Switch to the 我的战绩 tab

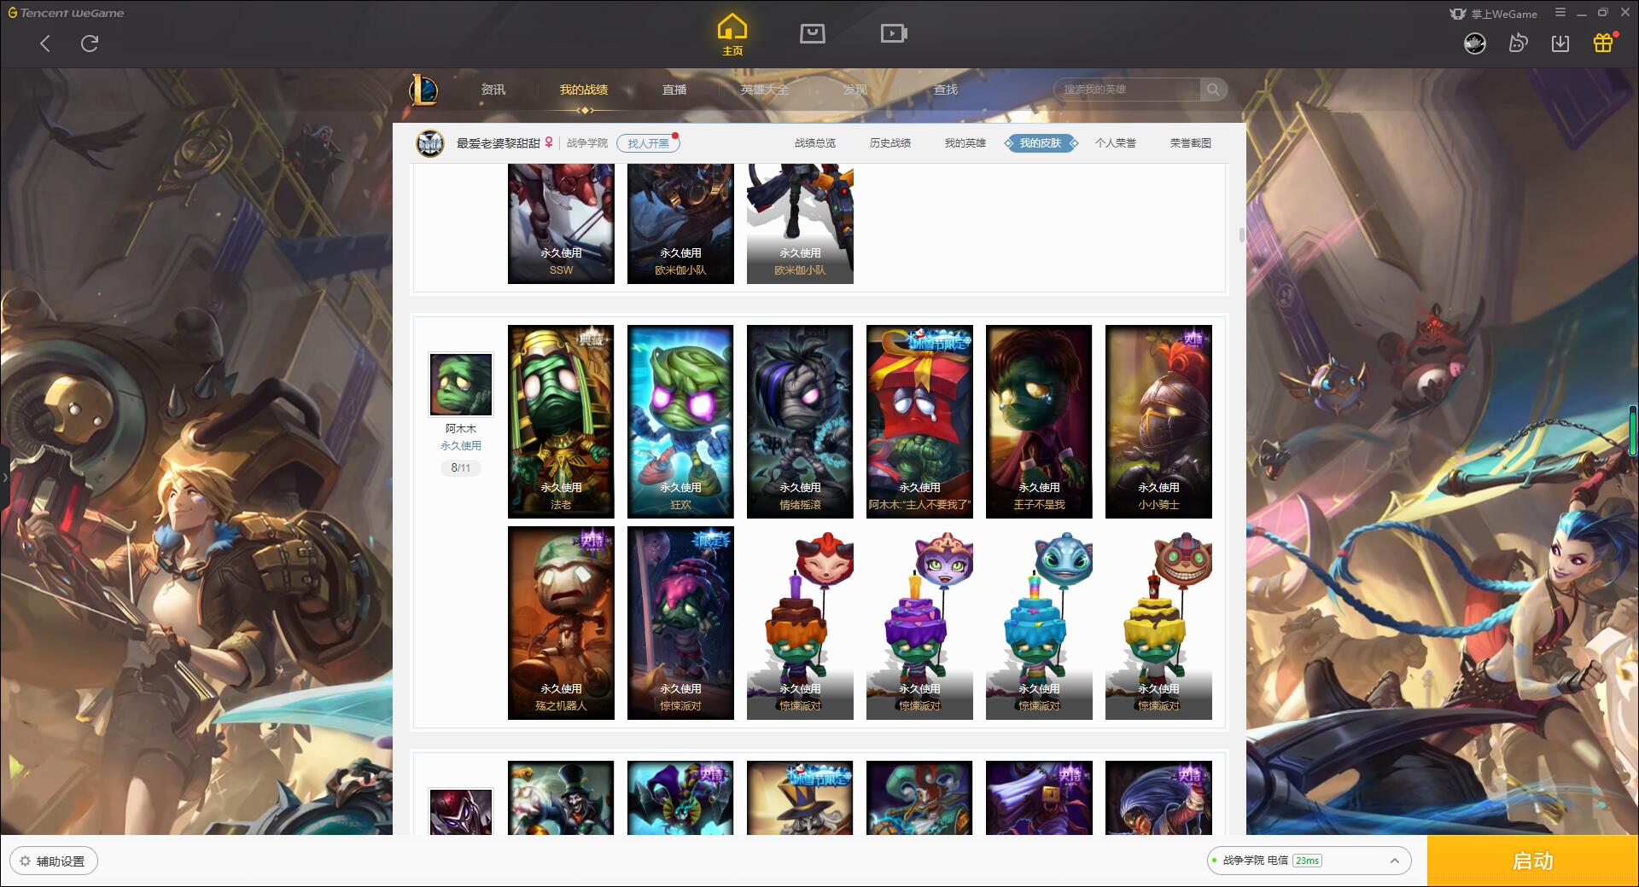click(x=584, y=90)
